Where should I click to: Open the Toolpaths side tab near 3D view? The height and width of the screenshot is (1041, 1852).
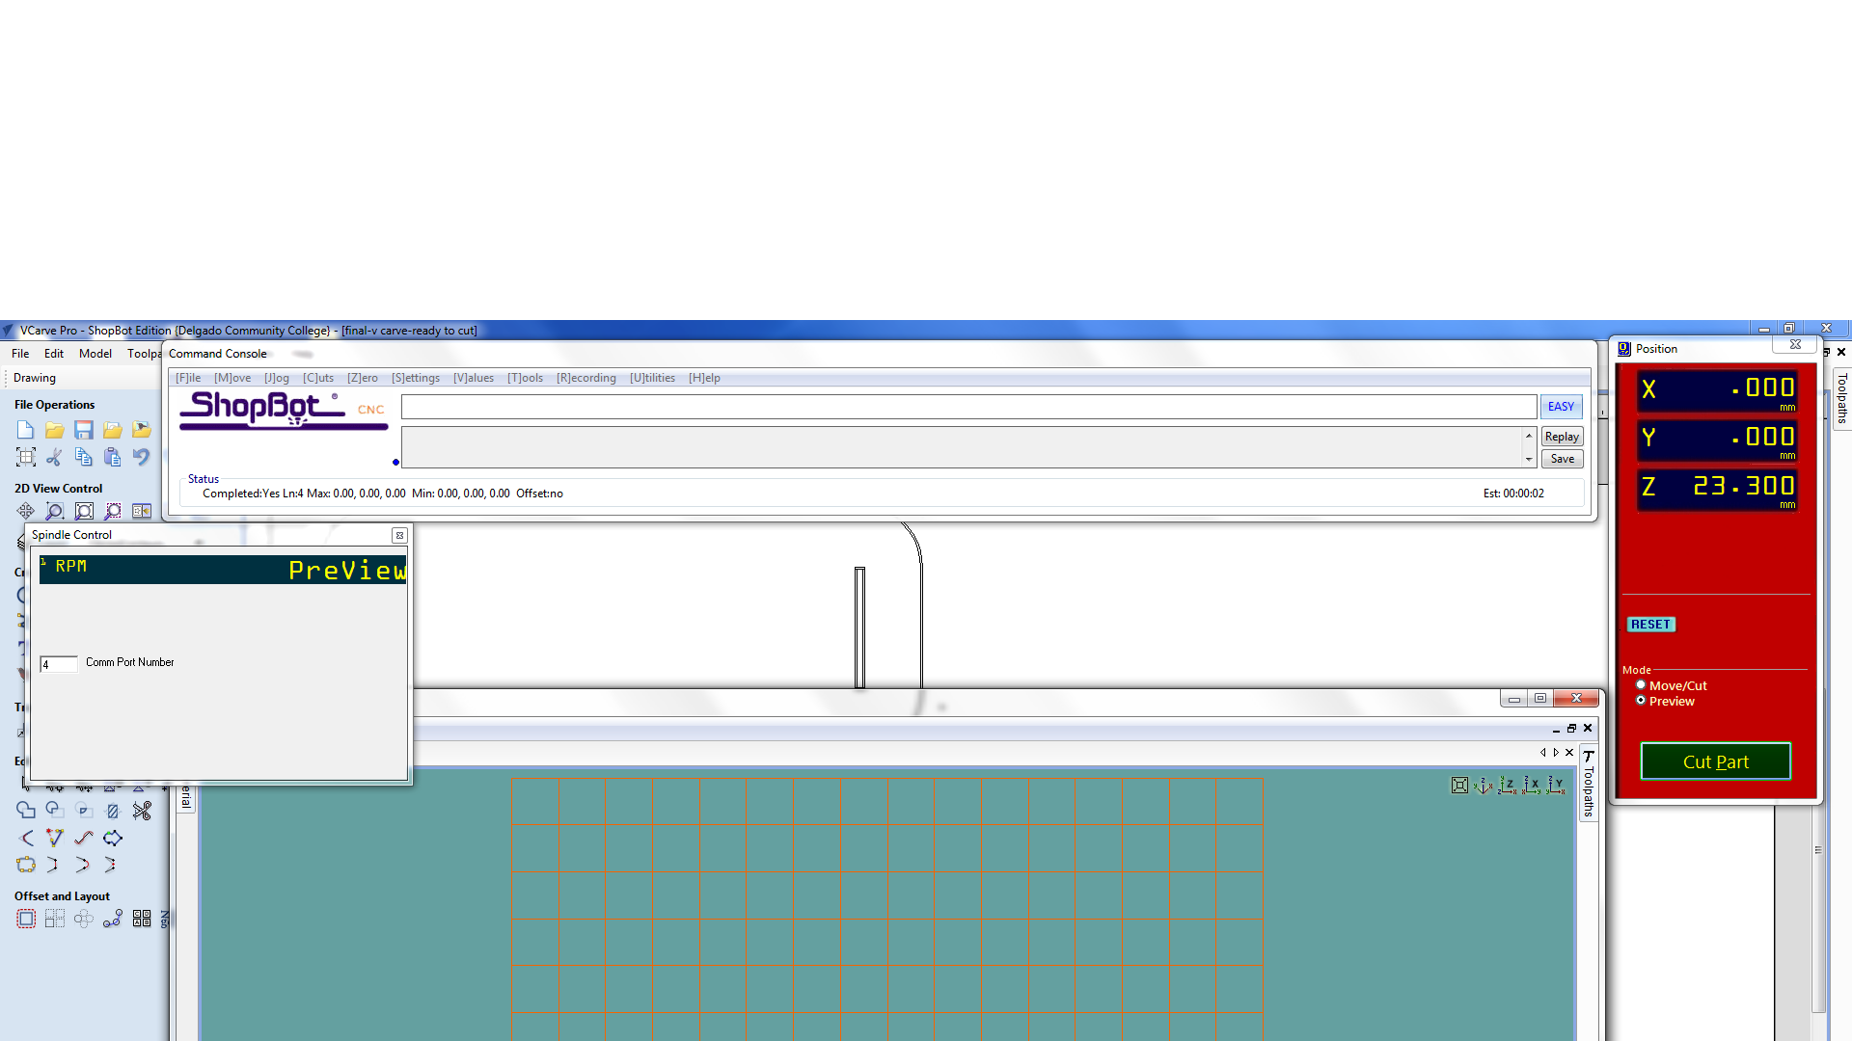click(1589, 784)
